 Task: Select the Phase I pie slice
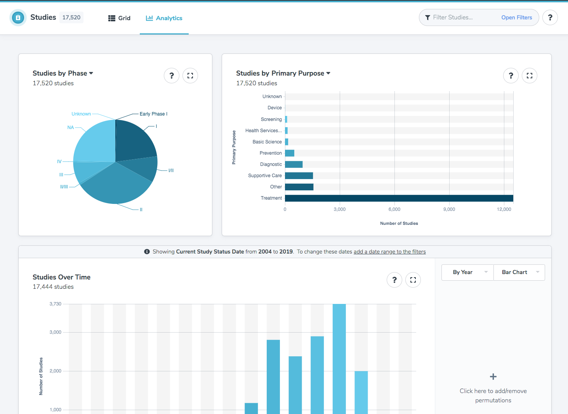pyautogui.click(x=134, y=141)
